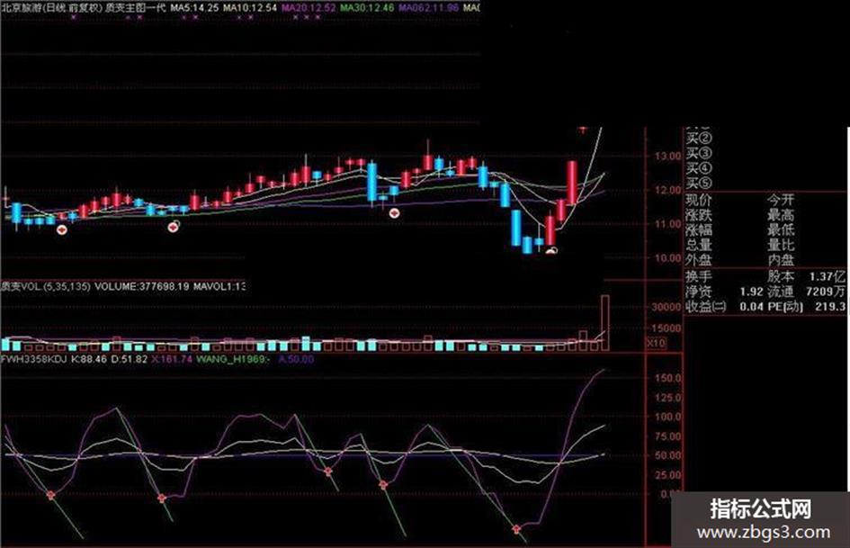Click the 北京旅游 daily chart title
This screenshot has height=548, width=850.
pos(51,8)
